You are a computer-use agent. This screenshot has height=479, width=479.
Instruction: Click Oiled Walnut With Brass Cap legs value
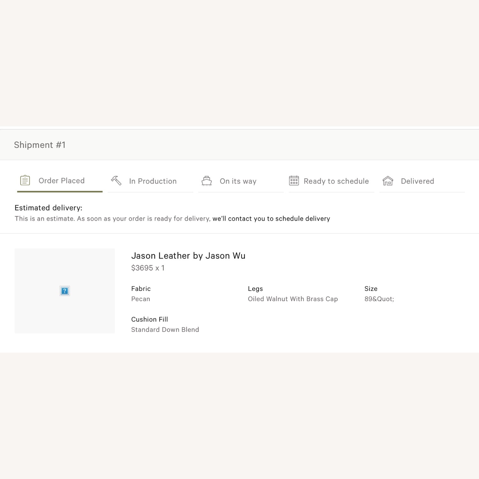[293, 299]
